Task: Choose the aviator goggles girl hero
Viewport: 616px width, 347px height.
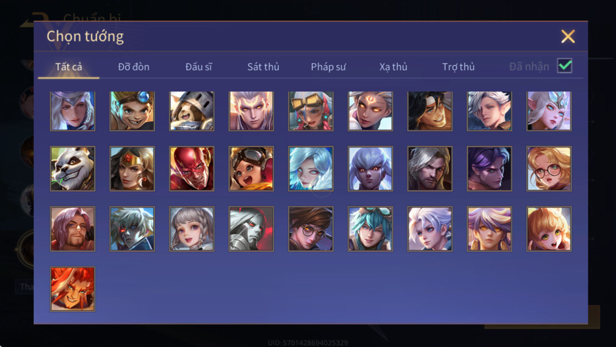Action: click(251, 169)
